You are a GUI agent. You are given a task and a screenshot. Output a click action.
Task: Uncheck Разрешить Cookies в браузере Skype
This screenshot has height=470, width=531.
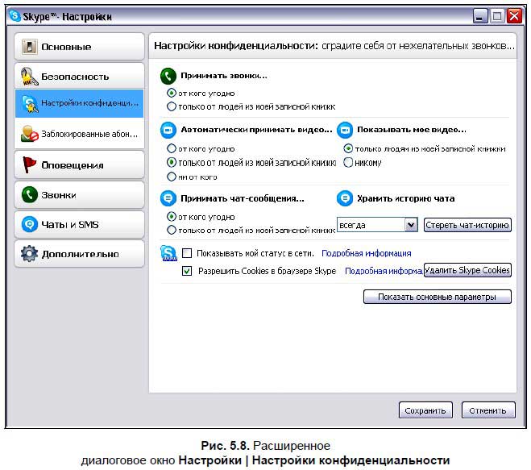(x=188, y=272)
